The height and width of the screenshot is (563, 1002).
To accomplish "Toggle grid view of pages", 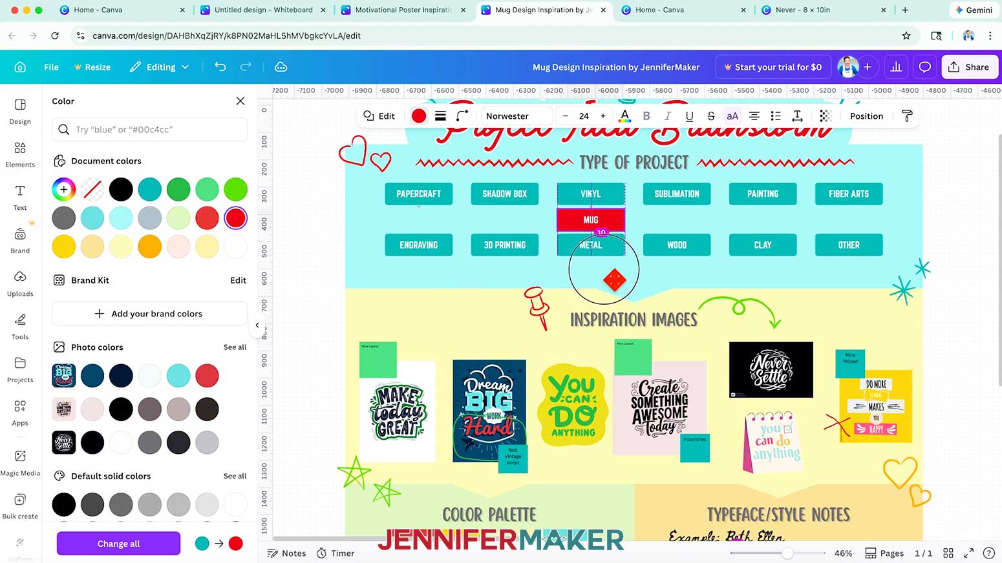I will 948,553.
